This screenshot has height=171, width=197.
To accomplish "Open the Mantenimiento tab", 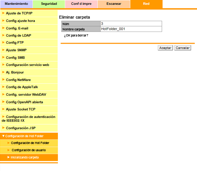I will coord(16,4).
